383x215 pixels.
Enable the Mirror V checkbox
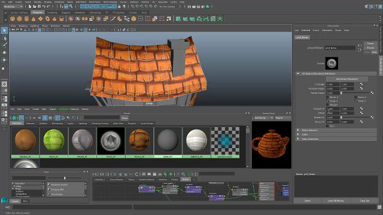(355, 97)
